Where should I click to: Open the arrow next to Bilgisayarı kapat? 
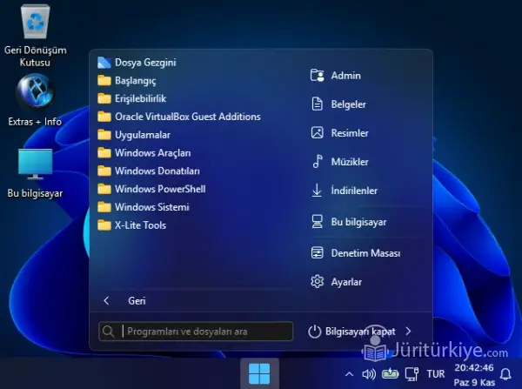point(409,332)
